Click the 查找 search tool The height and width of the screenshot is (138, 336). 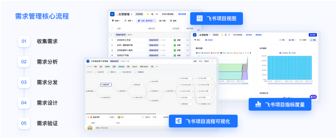point(173,21)
